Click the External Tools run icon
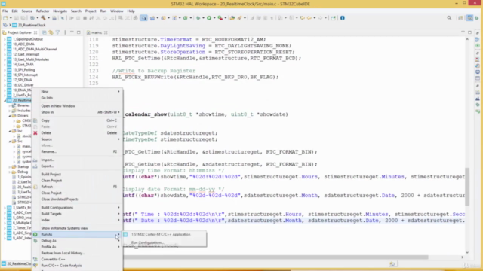Screen dimensions: 483x271 tap(220, 18)
